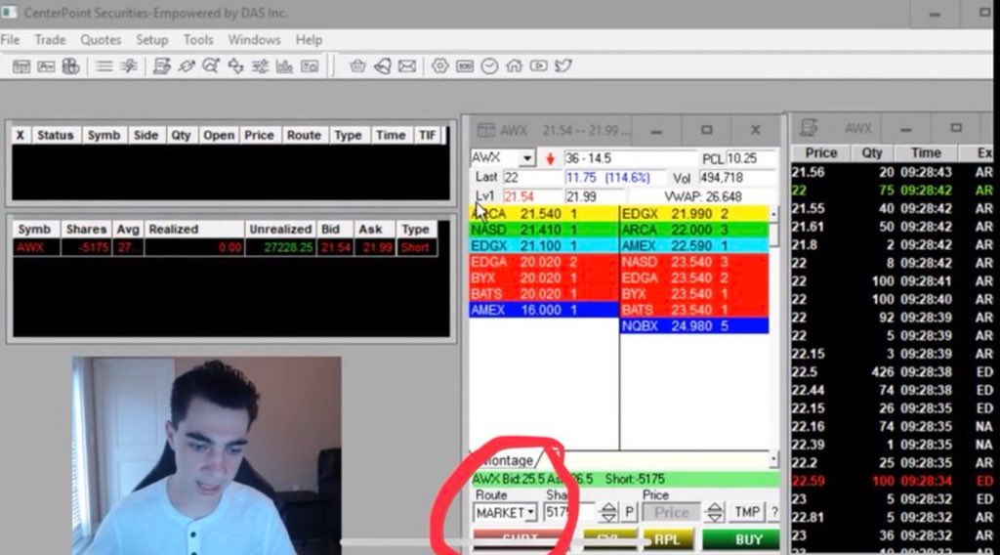1000x555 pixels.
Task: Click the up-down arrows toolbar icon
Action: click(235, 66)
